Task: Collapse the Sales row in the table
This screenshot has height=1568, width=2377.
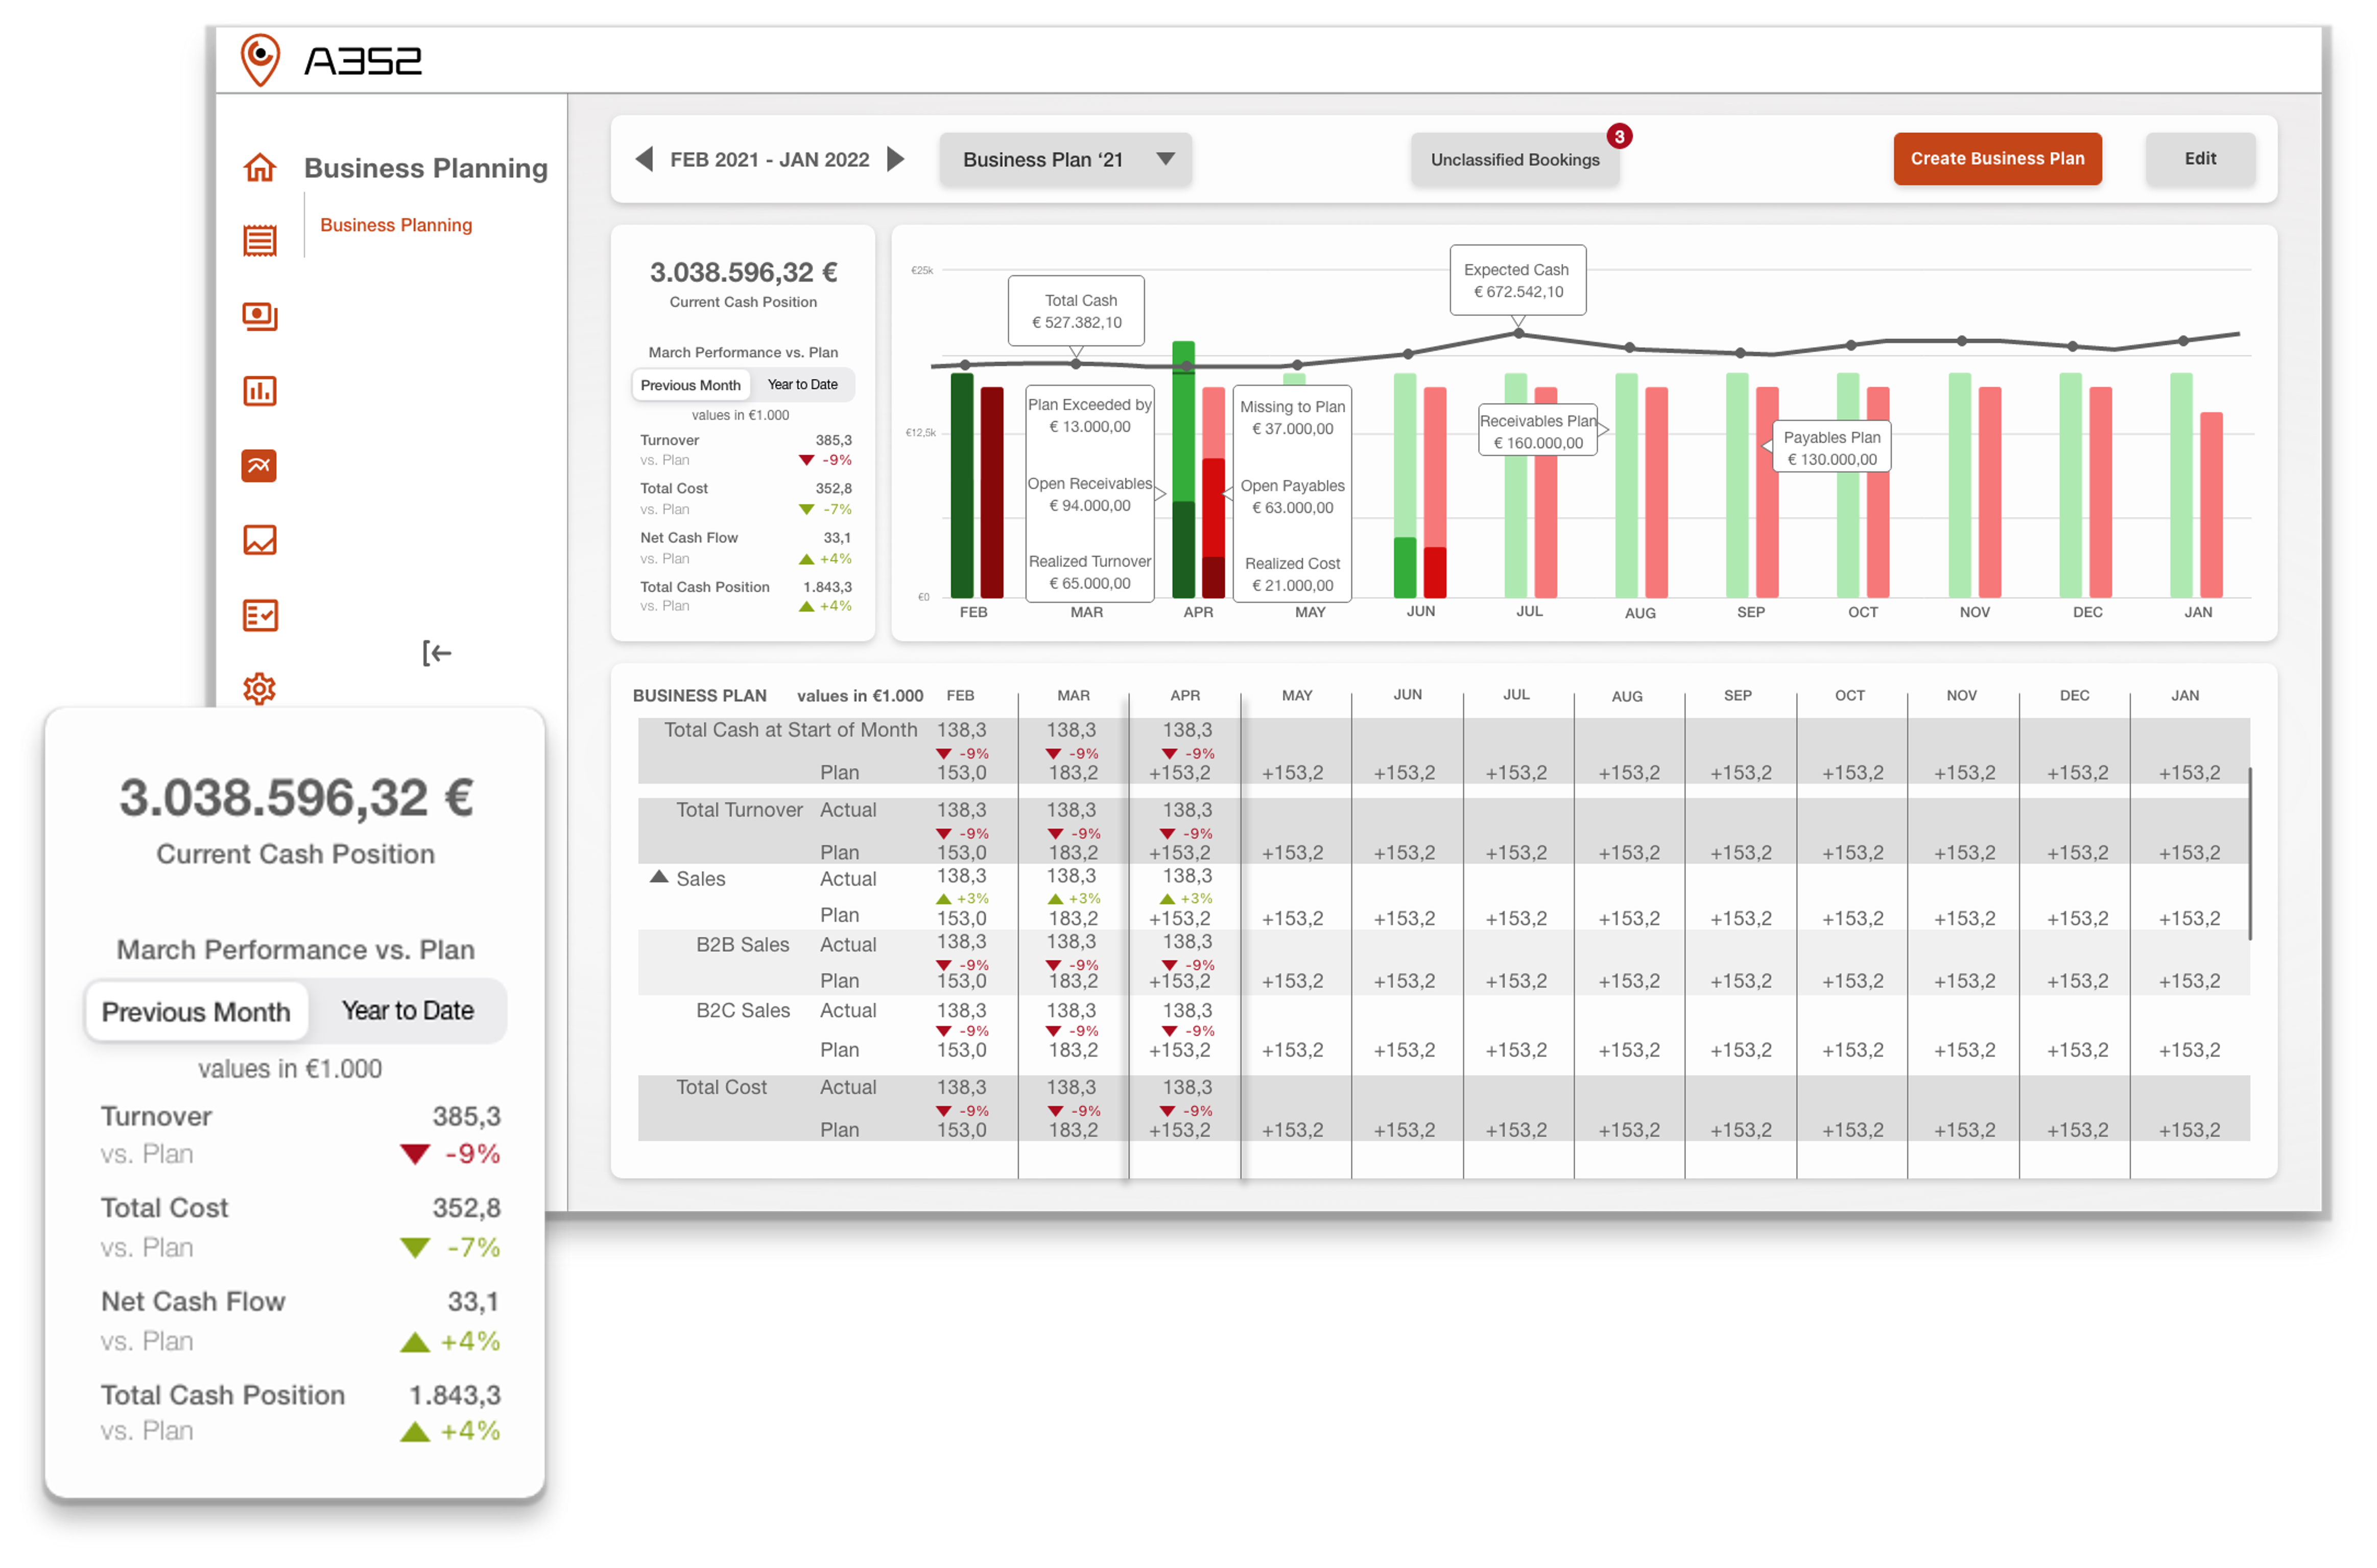Action: click(x=659, y=877)
